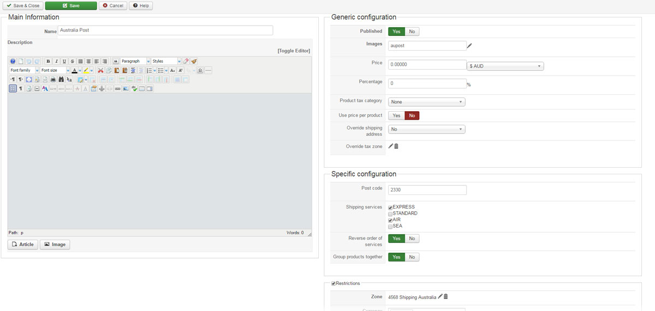This screenshot has height=311, width=655.
Task: Click the Image button below the editor
Action: pyautogui.click(x=55, y=245)
